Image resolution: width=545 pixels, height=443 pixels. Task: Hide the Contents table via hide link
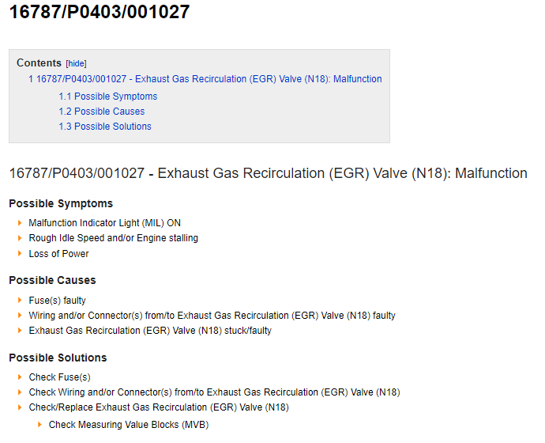[76, 64]
